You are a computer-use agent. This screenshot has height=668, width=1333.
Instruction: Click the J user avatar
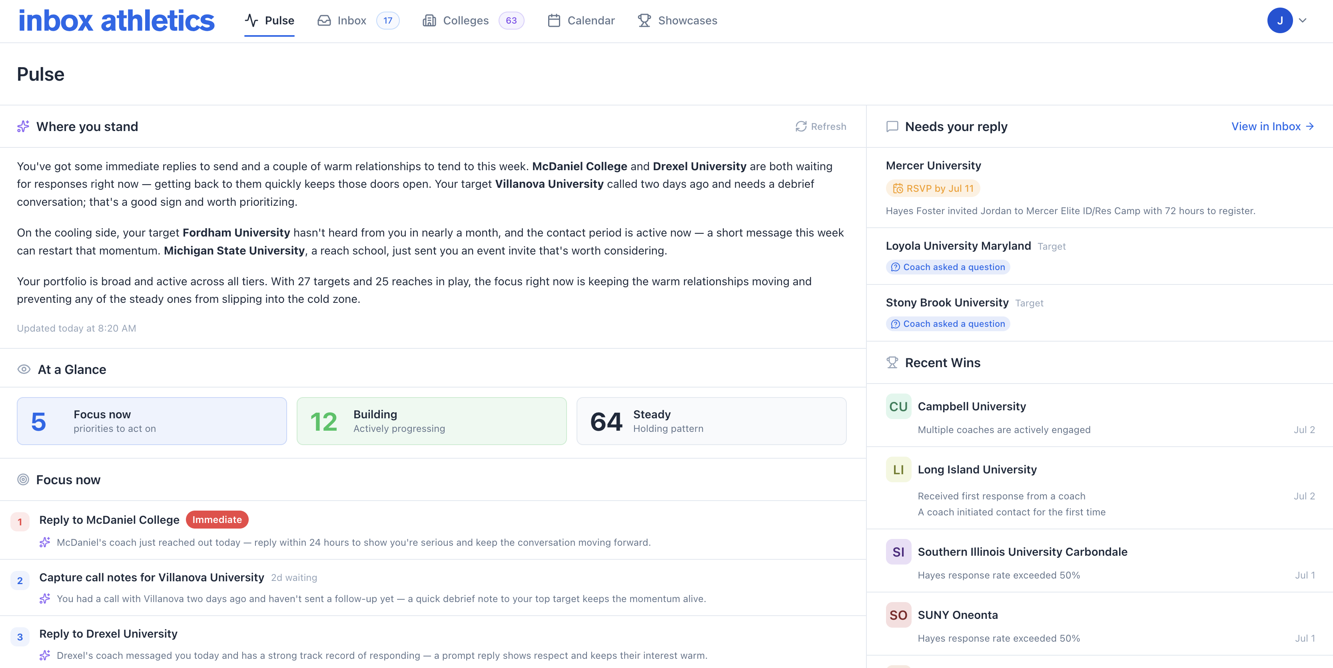(x=1279, y=21)
